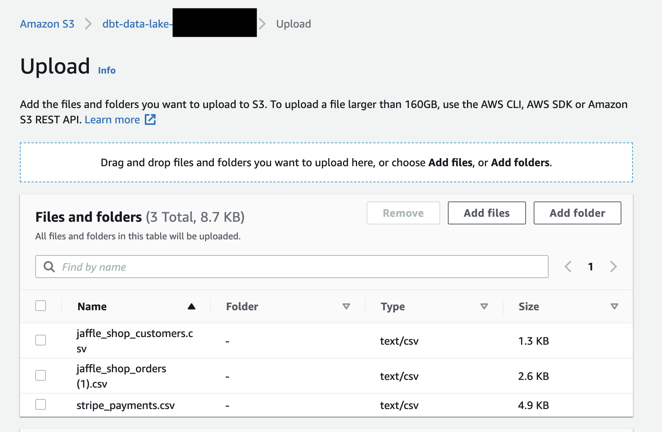Image resolution: width=662 pixels, height=432 pixels.
Task: Select the jaffle_shop_customers.csv checkbox
Action: (40, 340)
